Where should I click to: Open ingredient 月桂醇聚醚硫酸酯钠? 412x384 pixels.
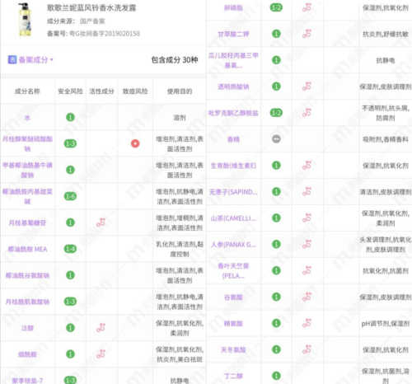(x=27, y=143)
